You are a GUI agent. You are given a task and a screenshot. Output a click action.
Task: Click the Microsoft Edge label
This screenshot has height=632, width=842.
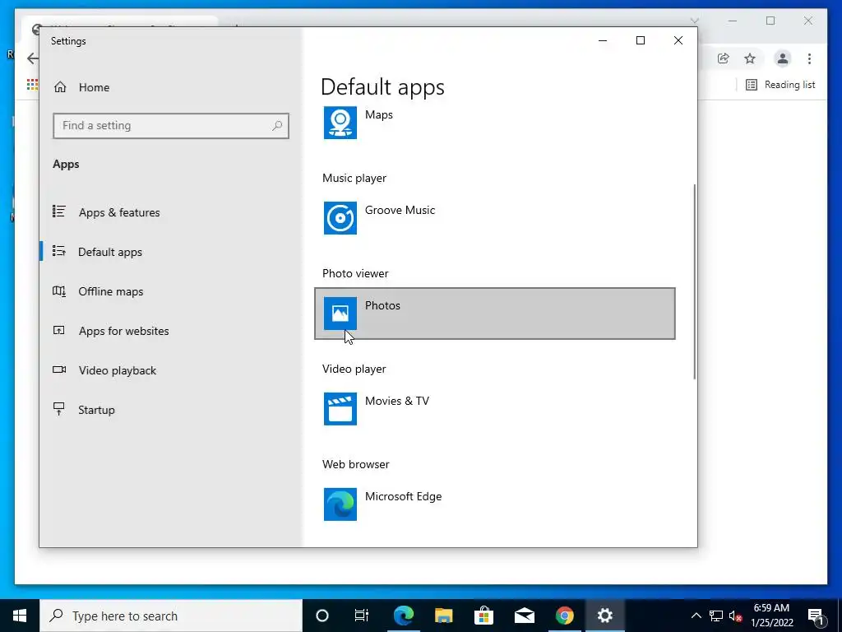[403, 496]
